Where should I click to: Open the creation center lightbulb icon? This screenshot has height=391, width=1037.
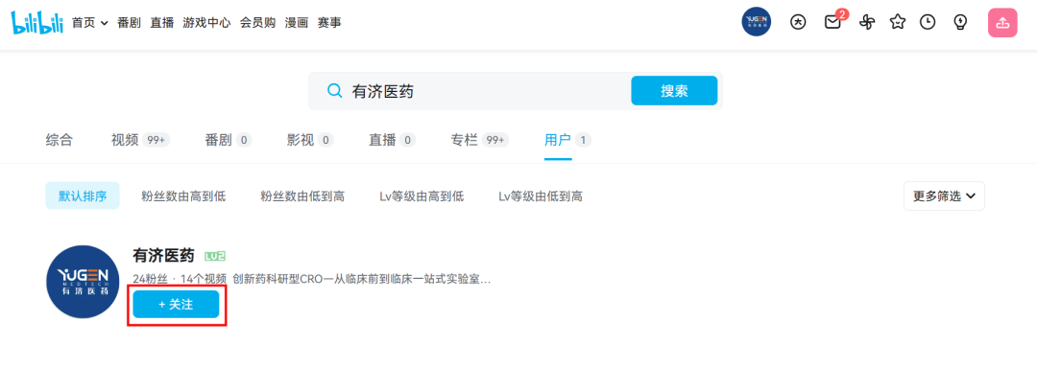point(959,22)
